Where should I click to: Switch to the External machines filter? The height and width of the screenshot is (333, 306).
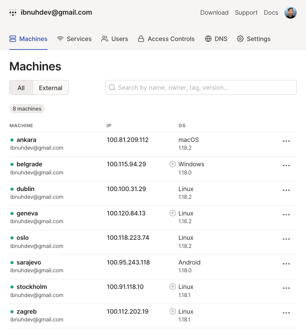coord(50,87)
